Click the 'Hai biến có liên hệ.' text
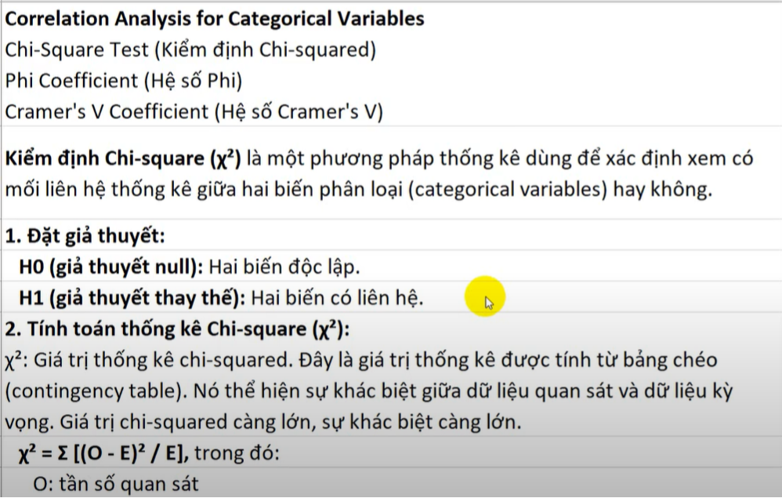This screenshot has width=782, height=498. tap(339, 297)
